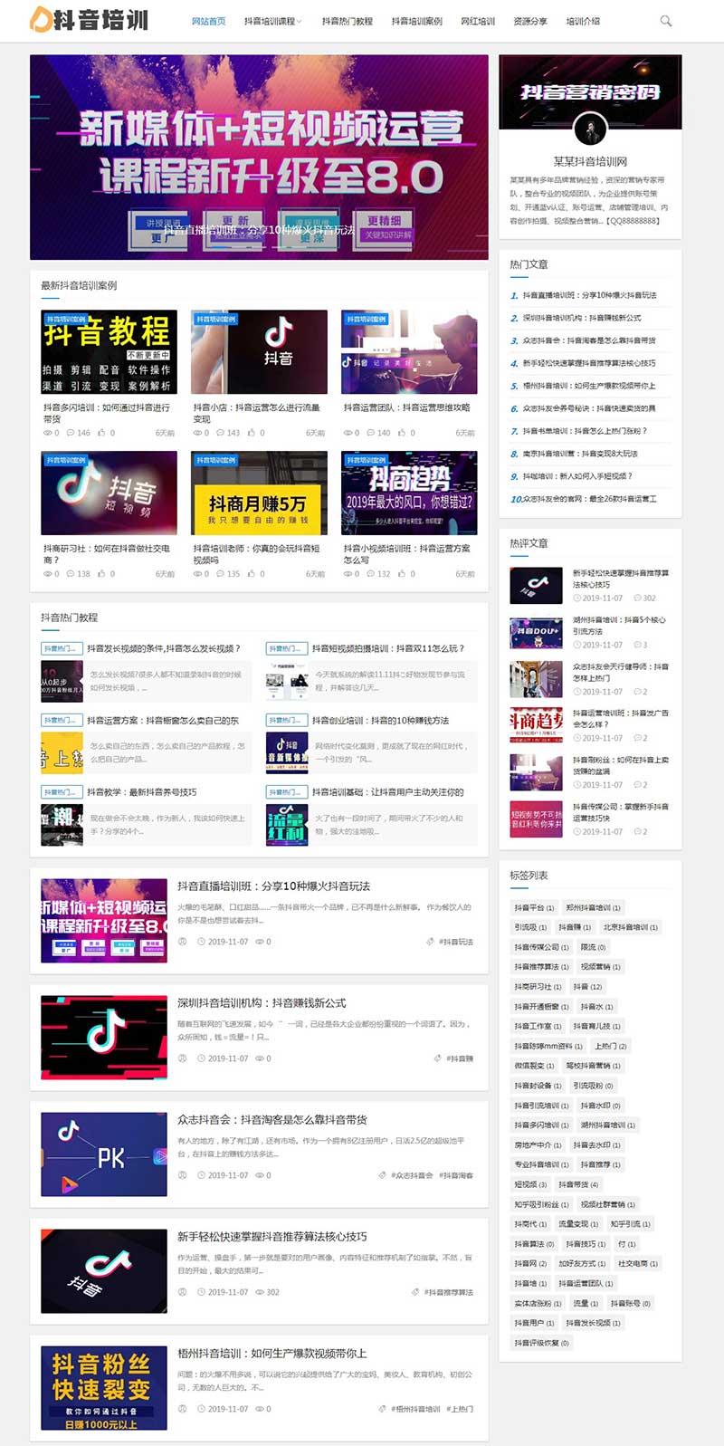Open 抖音直播培训班：分享10种爆火抖音玩法 list article
This screenshot has height=1446, width=724.
coord(273,886)
